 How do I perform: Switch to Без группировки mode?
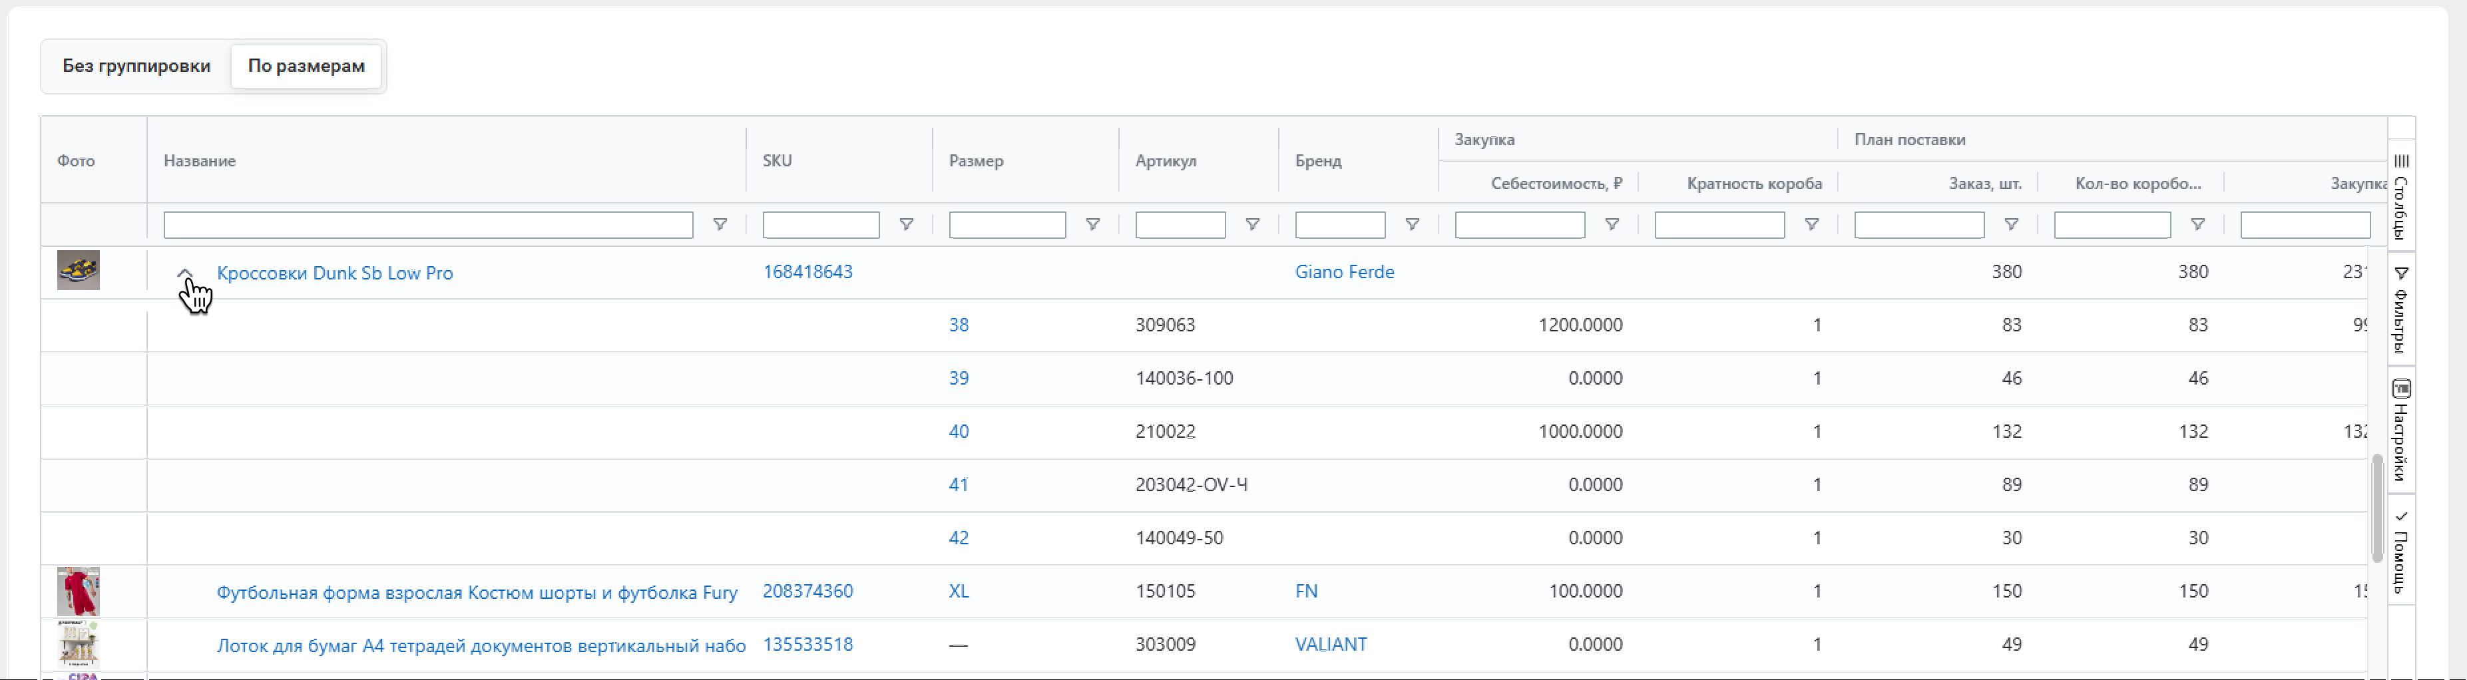coord(136,66)
